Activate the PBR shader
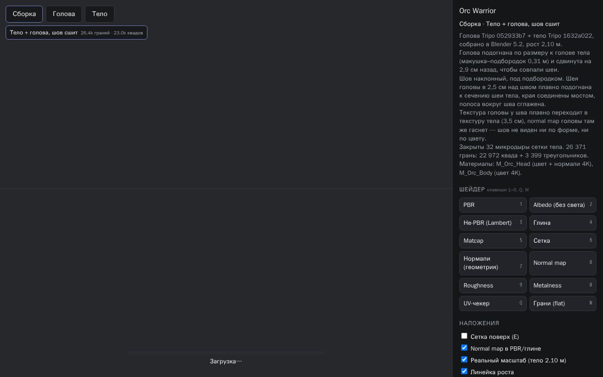 [x=493, y=205]
